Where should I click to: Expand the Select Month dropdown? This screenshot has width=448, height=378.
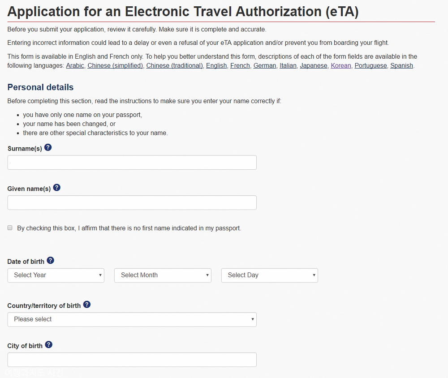pyautogui.click(x=163, y=275)
